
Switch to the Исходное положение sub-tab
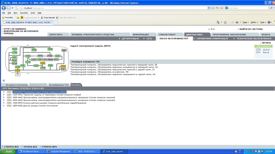(x=17, y=85)
